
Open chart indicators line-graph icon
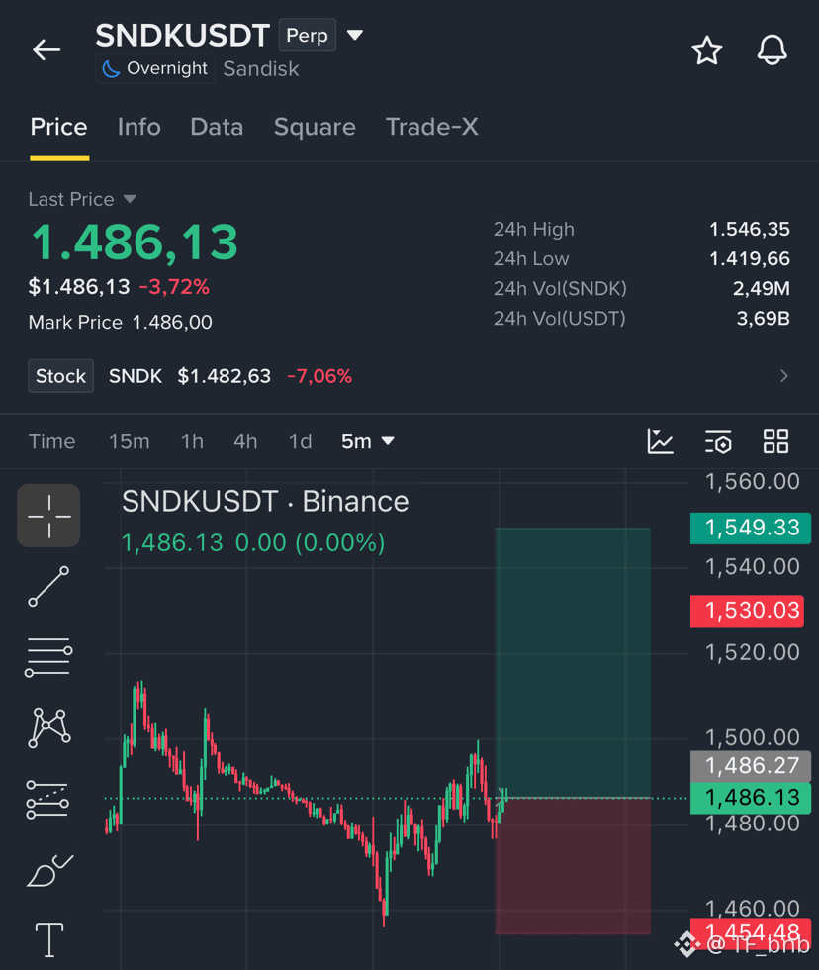pos(660,441)
